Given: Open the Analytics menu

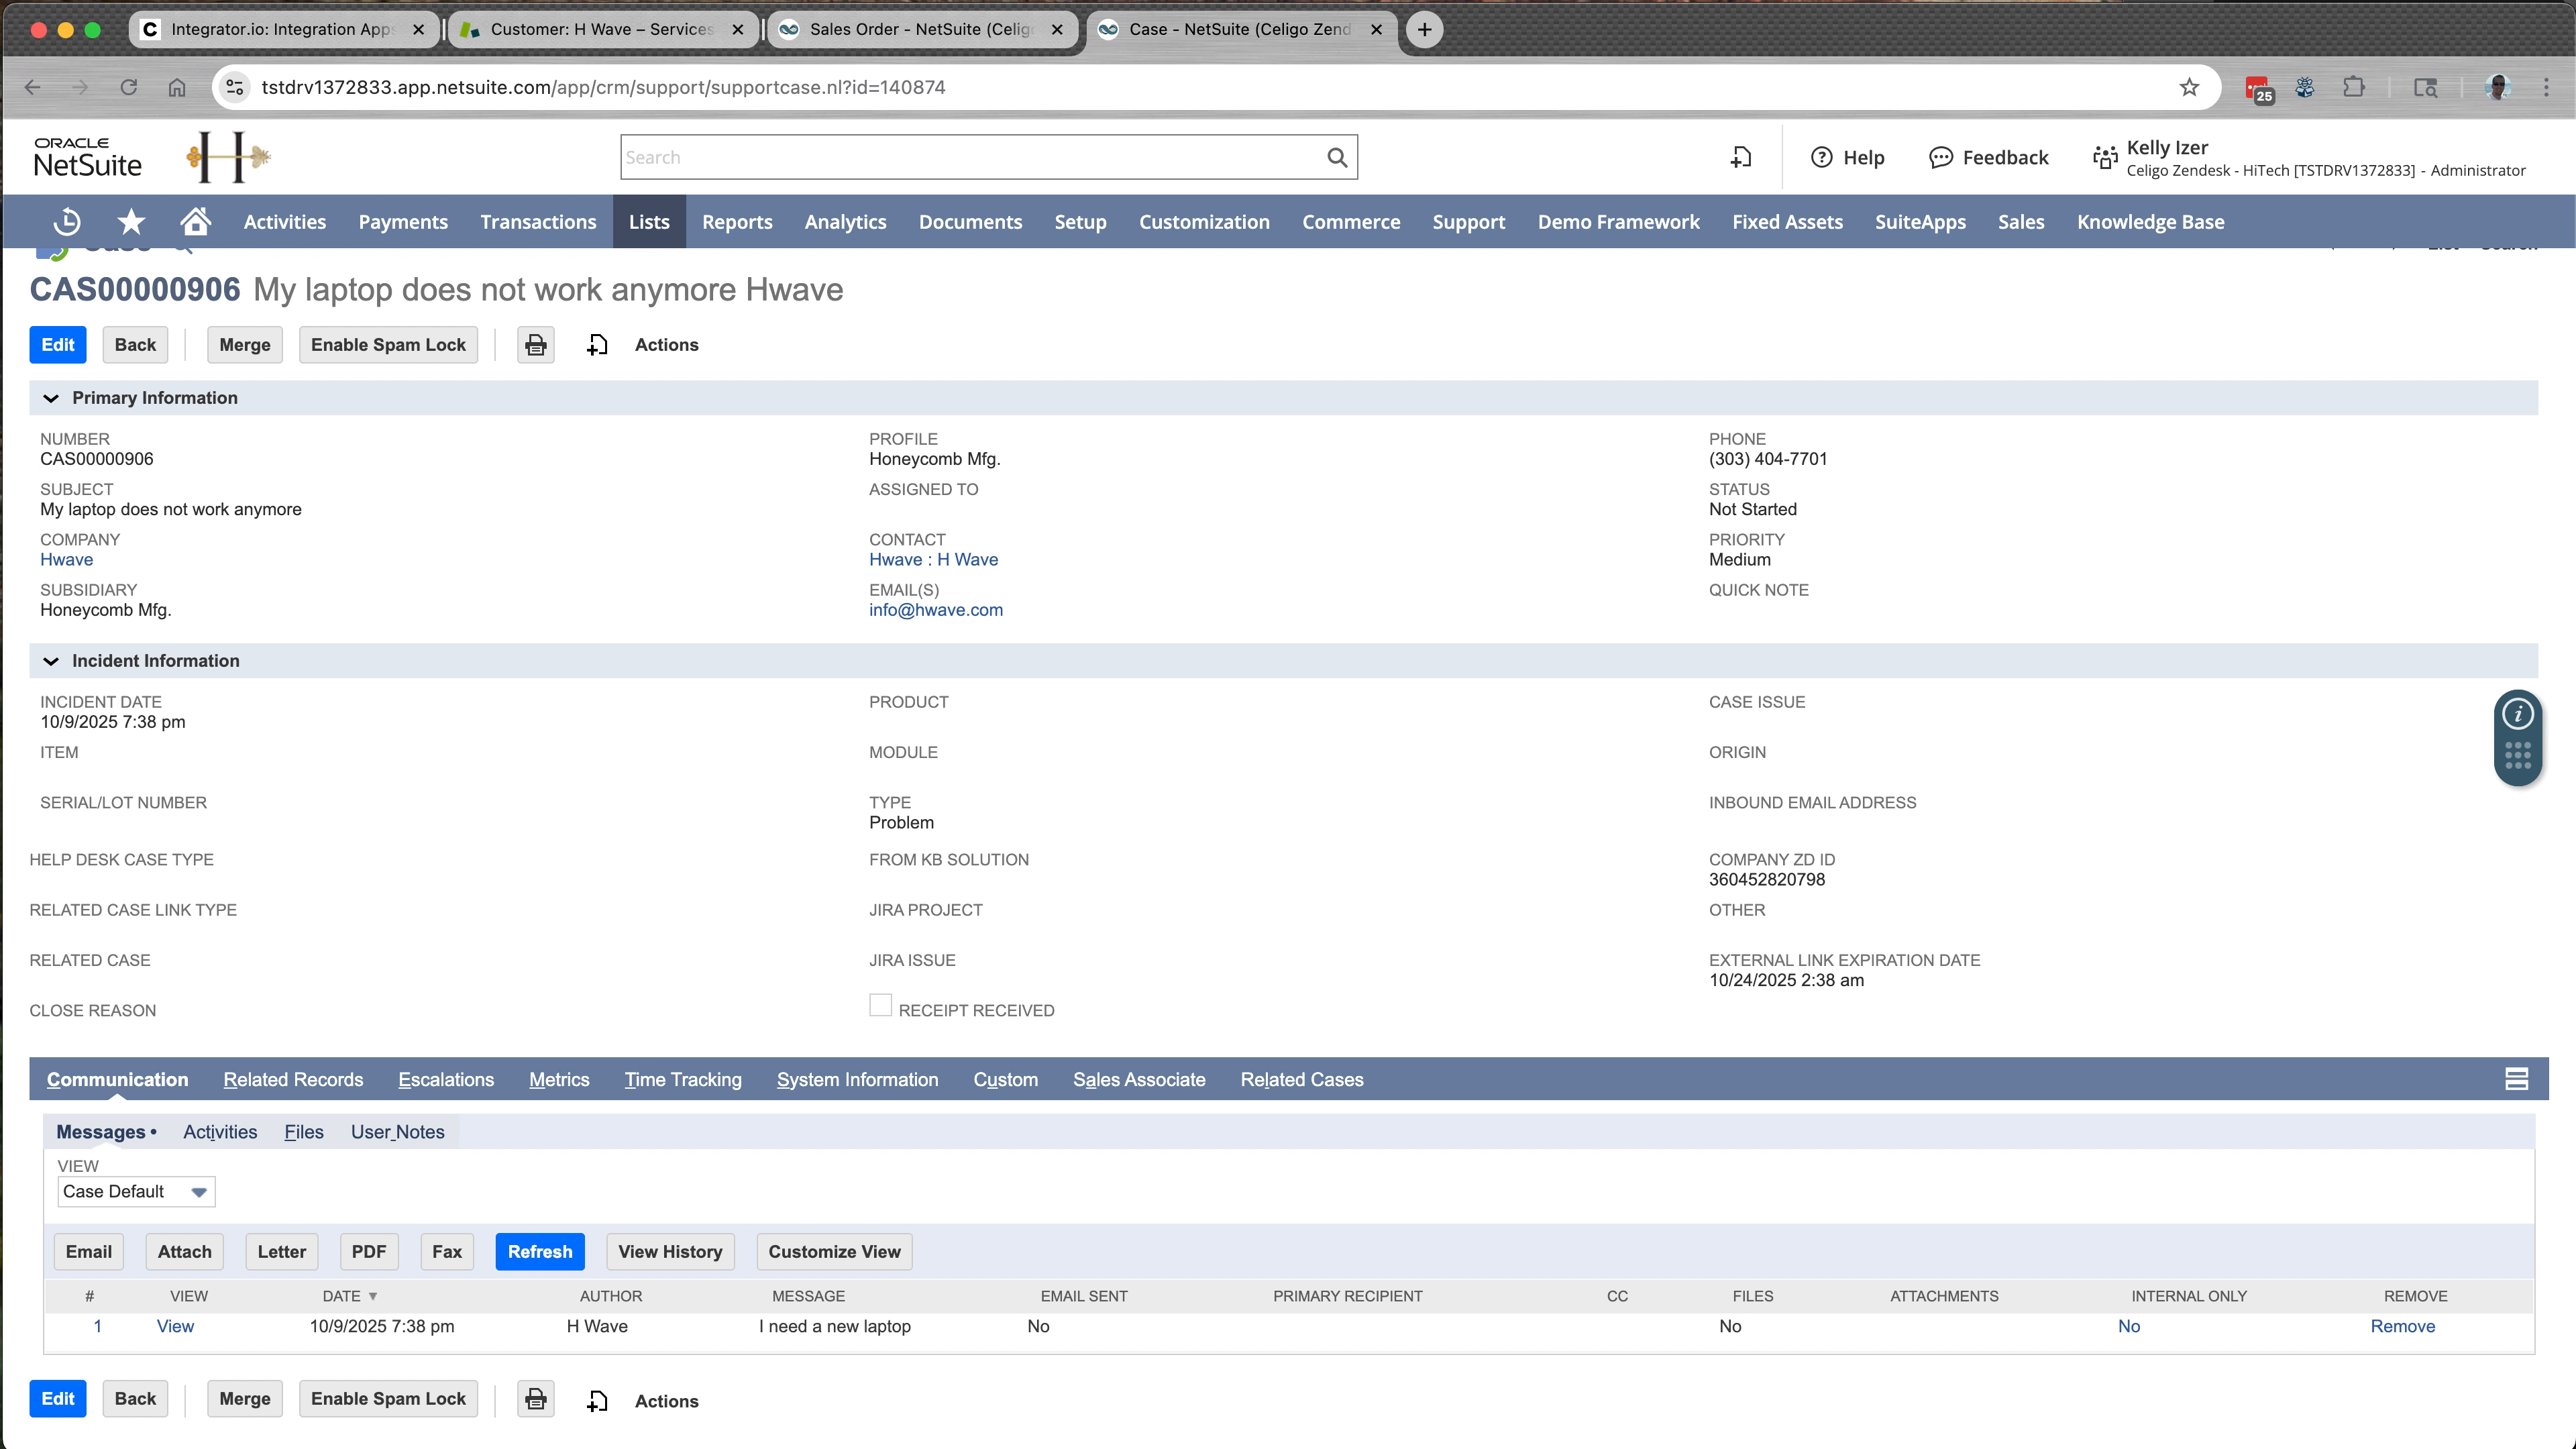Looking at the screenshot, I should 845,221.
